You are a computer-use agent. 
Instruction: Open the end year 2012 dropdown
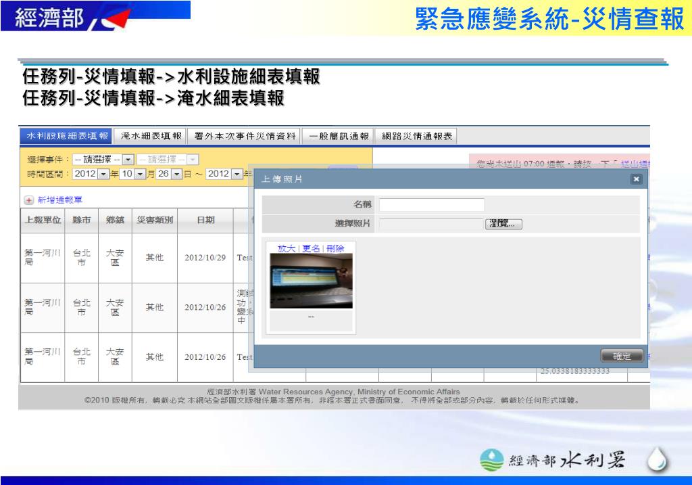coord(237,174)
